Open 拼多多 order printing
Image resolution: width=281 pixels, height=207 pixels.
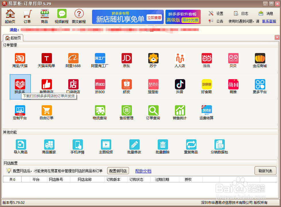pos(20,87)
